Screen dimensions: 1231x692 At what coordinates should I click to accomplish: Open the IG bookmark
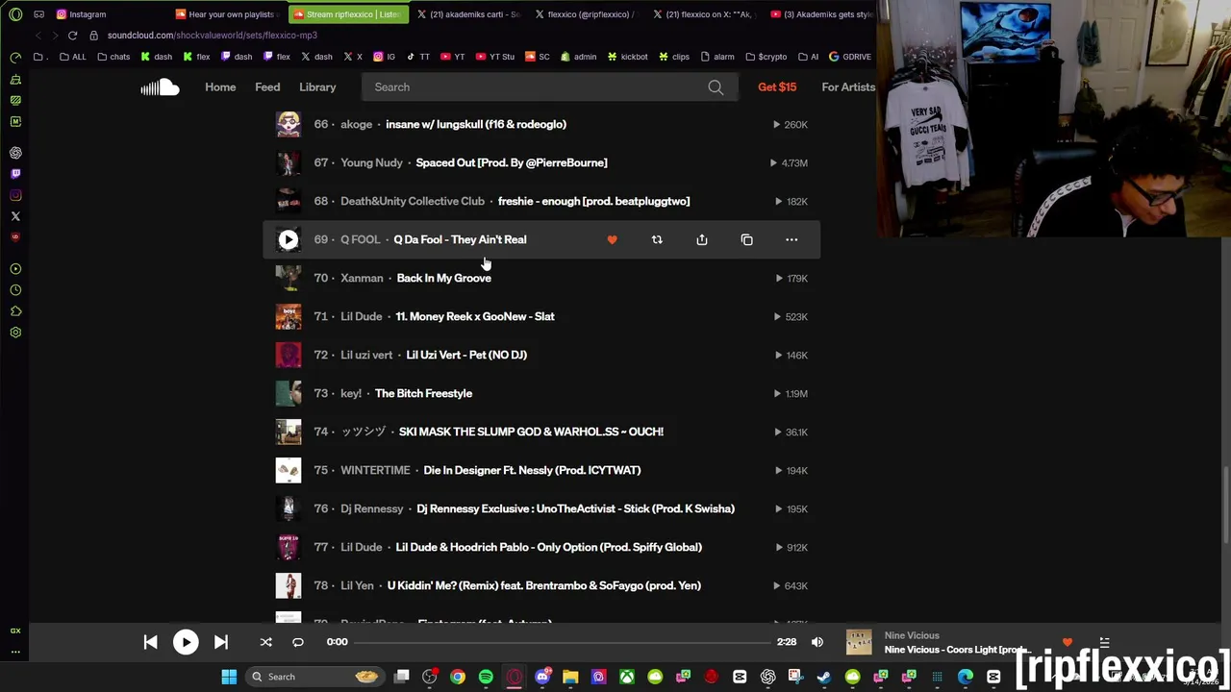click(x=384, y=57)
